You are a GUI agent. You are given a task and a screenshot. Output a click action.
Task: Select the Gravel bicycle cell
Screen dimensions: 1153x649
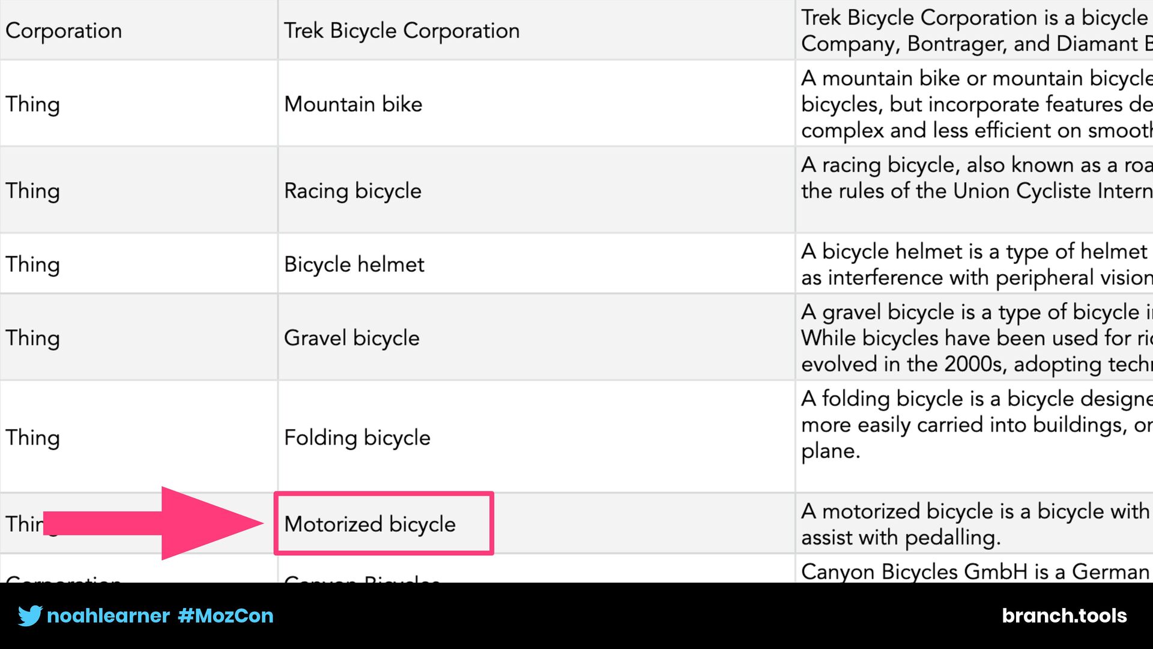pos(536,337)
